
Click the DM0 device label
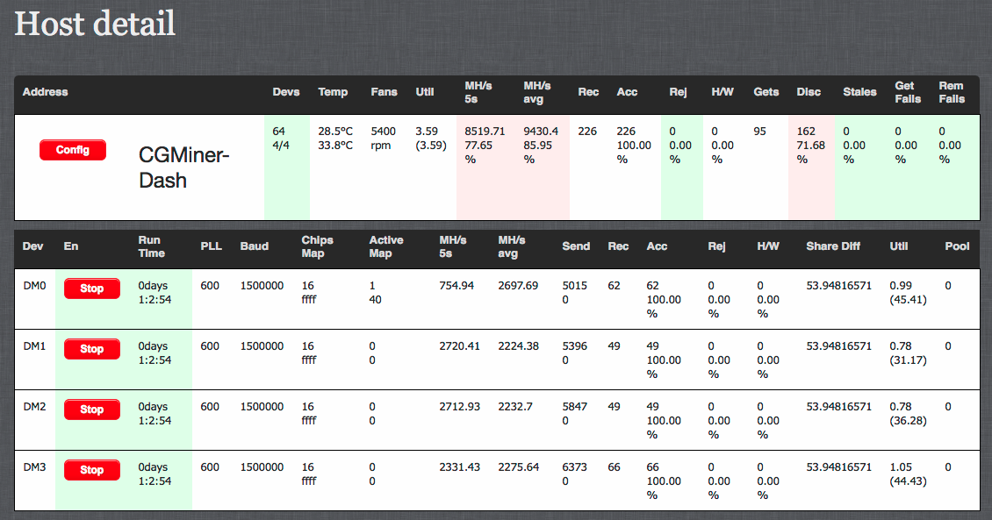35,286
